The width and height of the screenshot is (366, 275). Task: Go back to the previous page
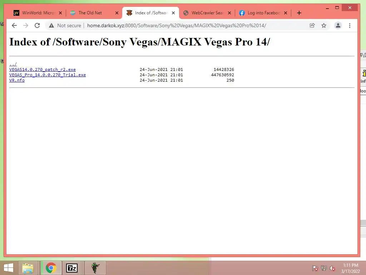[x=14, y=25]
